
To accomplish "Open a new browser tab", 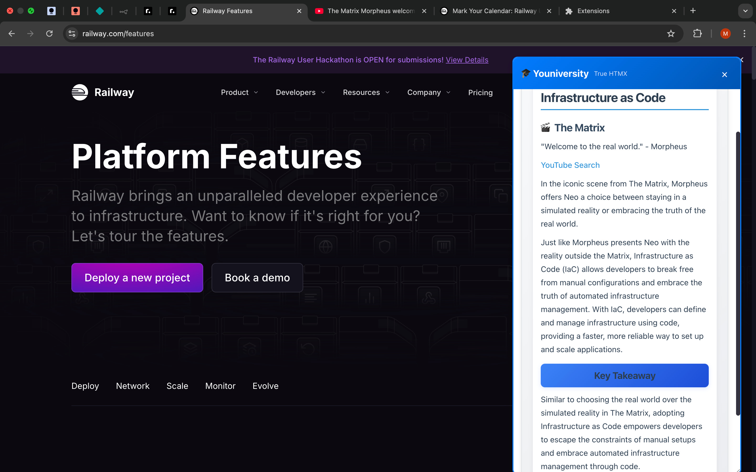I will pyautogui.click(x=693, y=11).
